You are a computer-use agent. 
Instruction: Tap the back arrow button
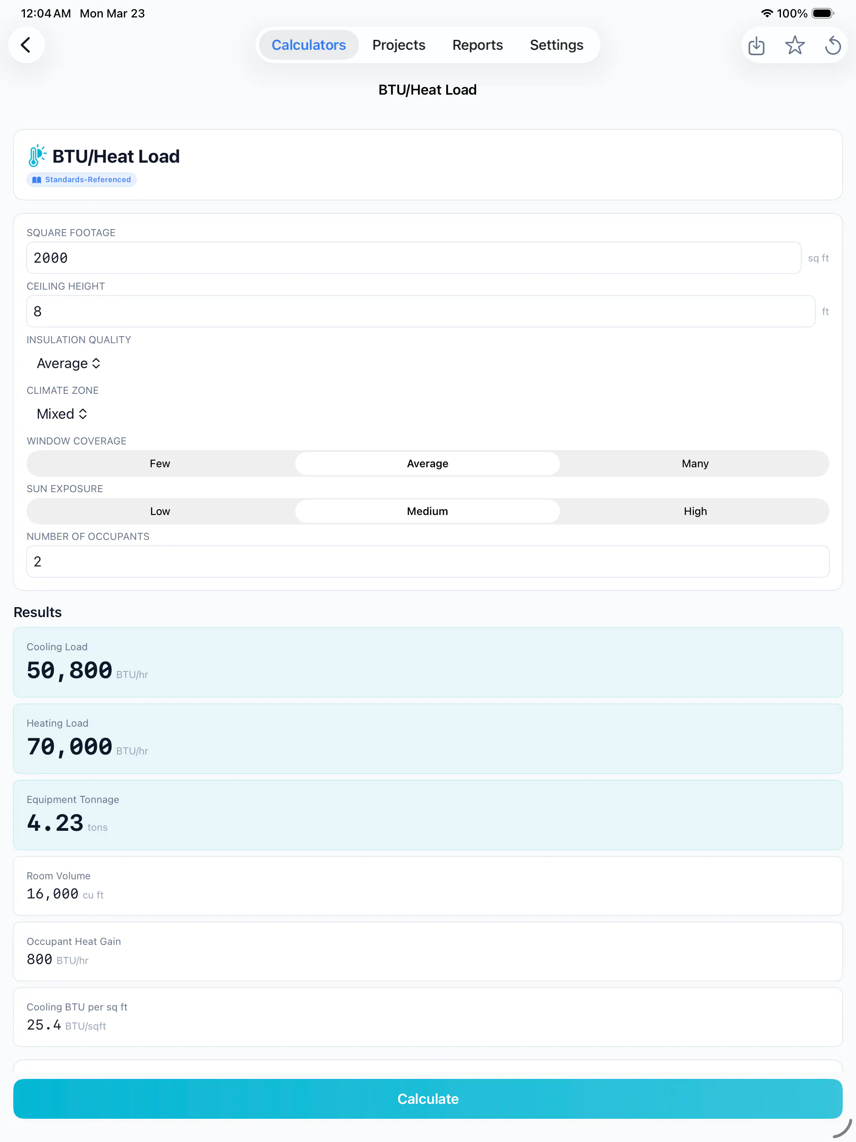26,45
